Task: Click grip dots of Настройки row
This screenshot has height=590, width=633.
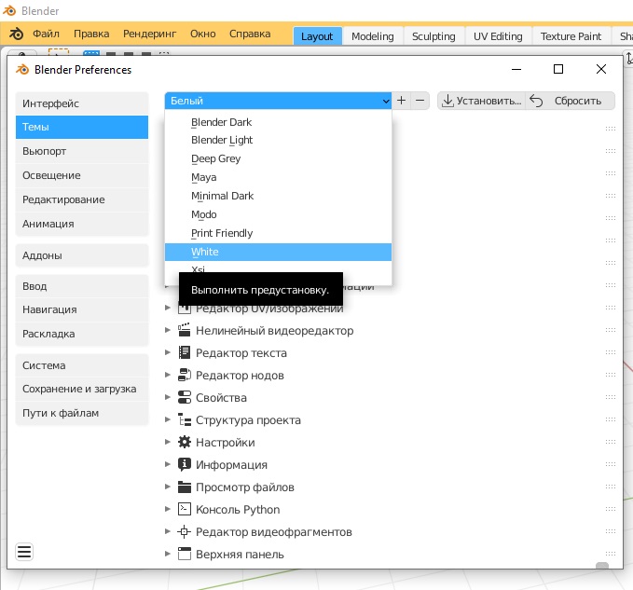Action: point(611,442)
